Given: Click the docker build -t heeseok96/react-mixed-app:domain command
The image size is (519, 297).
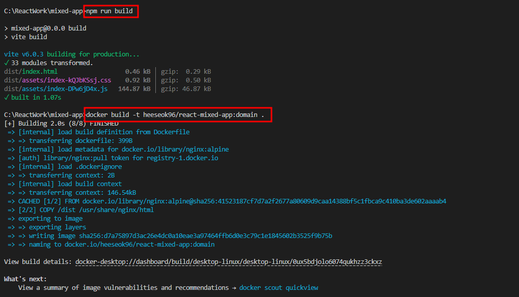Looking at the screenshot, I should coord(175,114).
